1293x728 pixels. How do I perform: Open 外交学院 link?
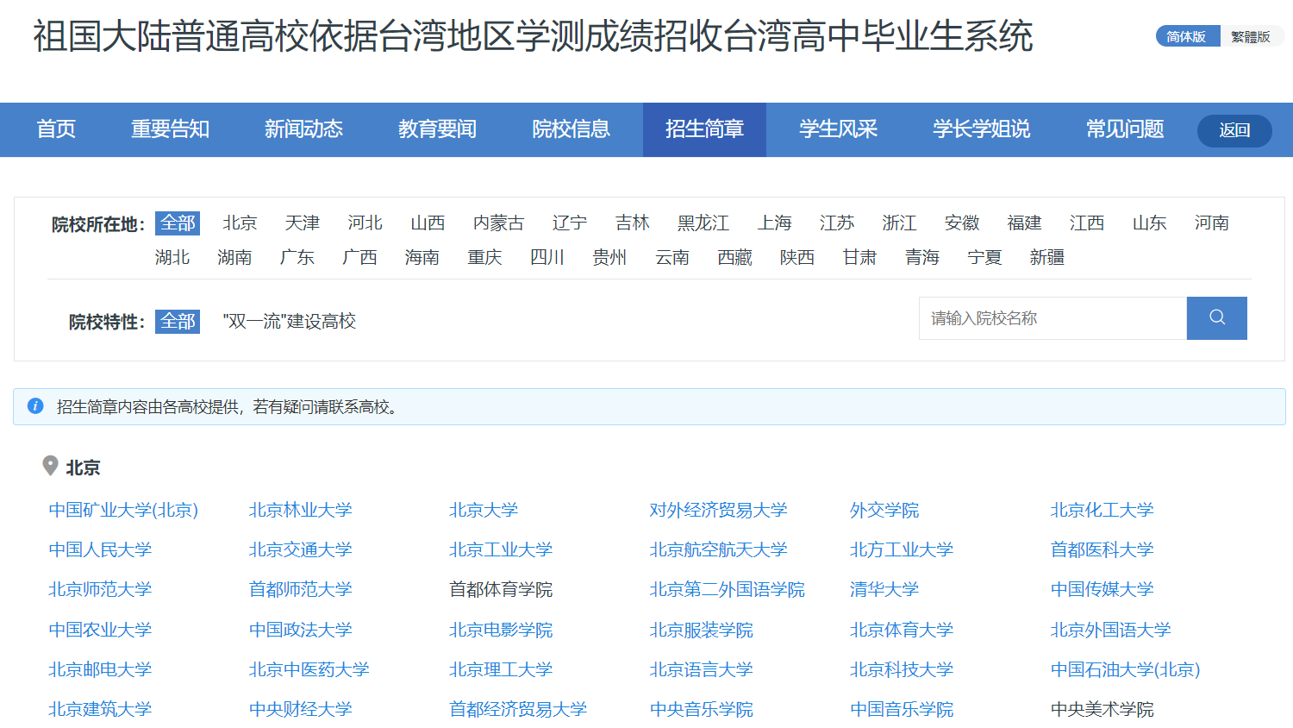pyautogui.click(x=884, y=511)
